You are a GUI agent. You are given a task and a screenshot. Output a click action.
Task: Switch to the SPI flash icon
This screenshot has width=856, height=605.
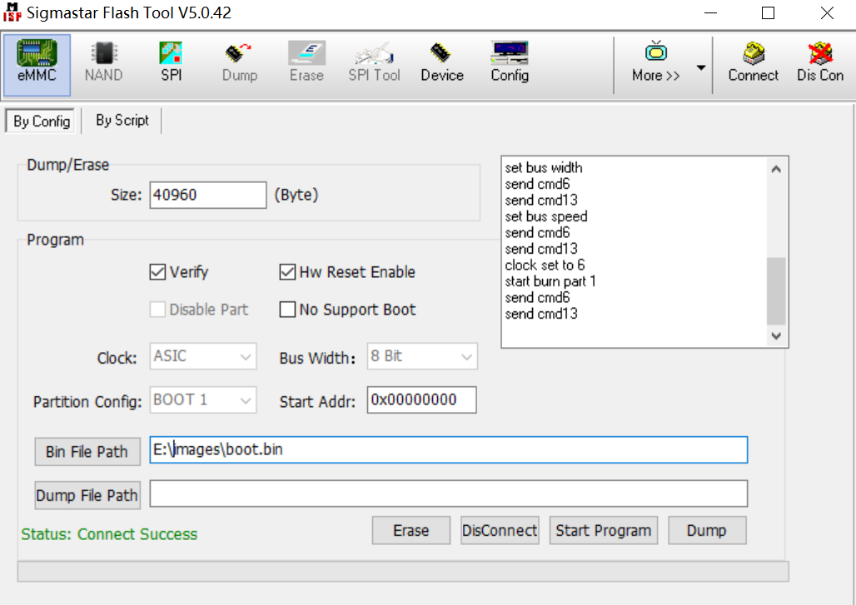[x=171, y=63]
